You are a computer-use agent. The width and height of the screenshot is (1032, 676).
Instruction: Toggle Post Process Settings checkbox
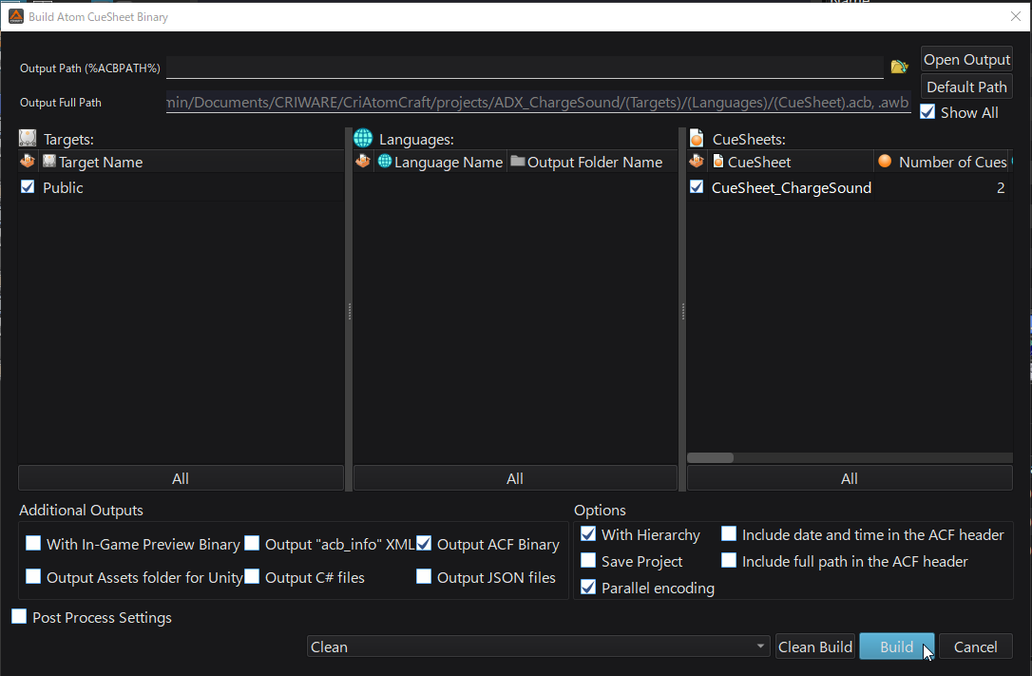[19, 616]
